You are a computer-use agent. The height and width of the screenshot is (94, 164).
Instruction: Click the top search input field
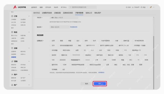tap(83, 7)
